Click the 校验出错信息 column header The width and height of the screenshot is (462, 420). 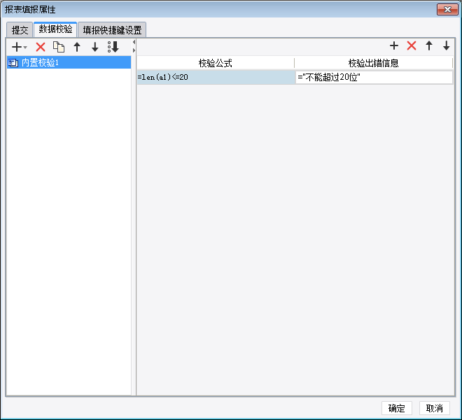[373, 63]
